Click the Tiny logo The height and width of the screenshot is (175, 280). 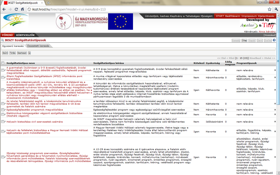pos(269,25)
